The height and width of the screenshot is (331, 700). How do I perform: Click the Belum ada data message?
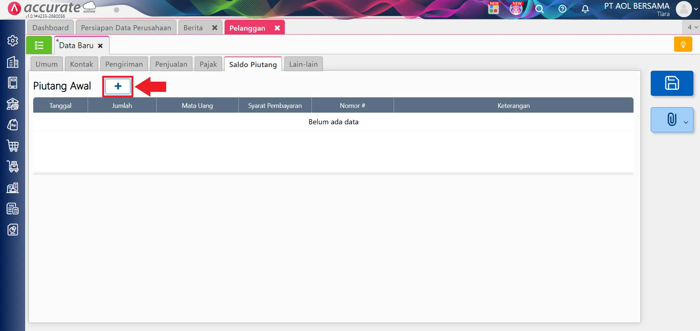(333, 122)
